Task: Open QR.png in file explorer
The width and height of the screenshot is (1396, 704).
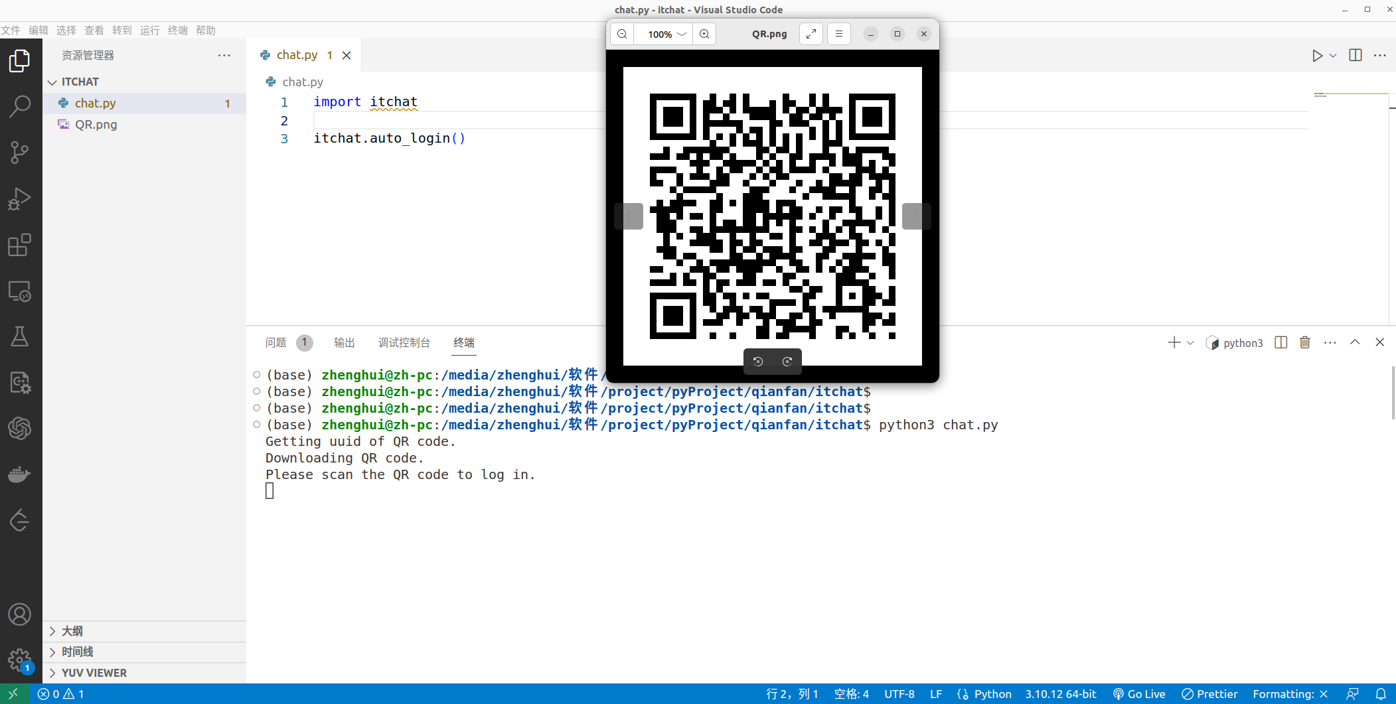Action: click(x=144, y=124)
